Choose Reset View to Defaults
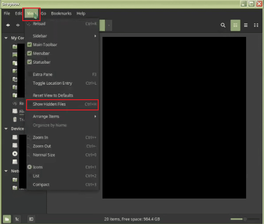The width and height of the screenshot is (264, 224). tap(63, 95)
